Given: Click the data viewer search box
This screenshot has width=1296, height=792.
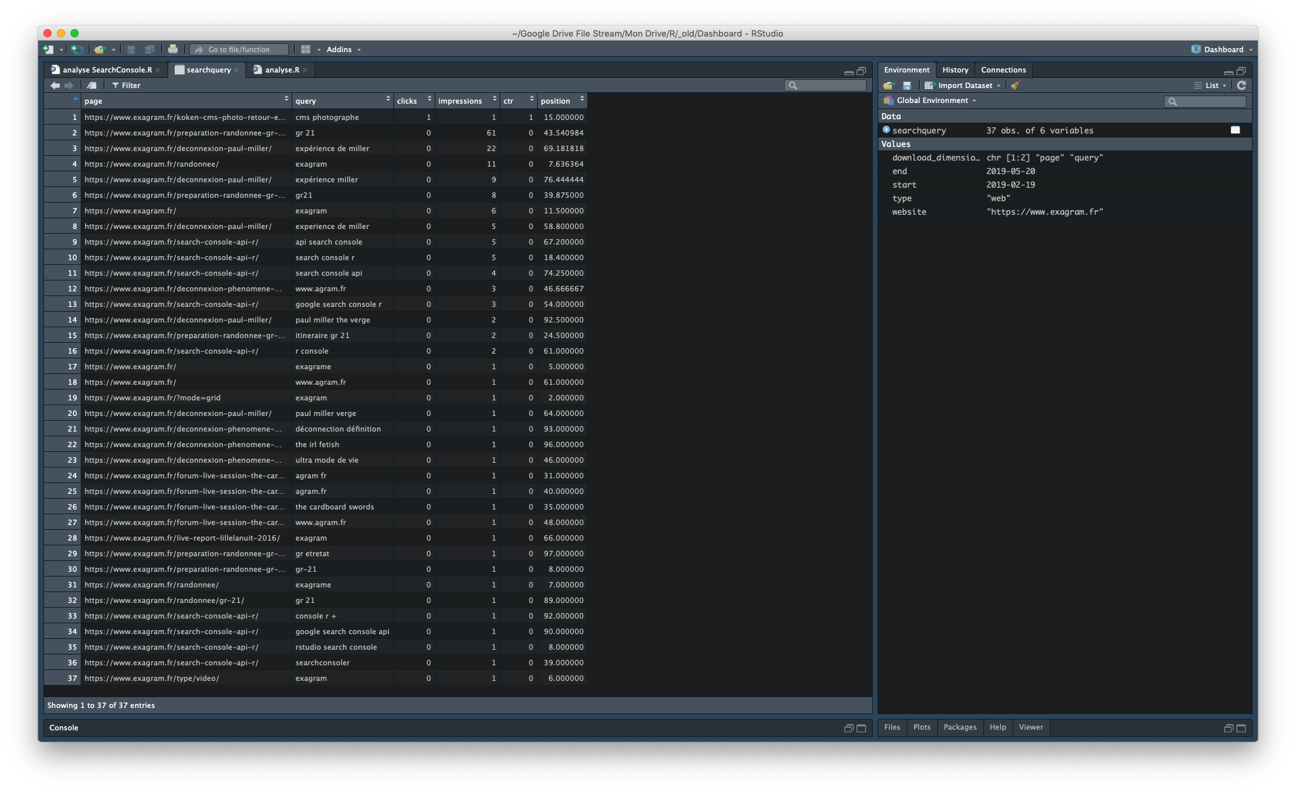Looking at the screenshot, I should coord(825,85).
